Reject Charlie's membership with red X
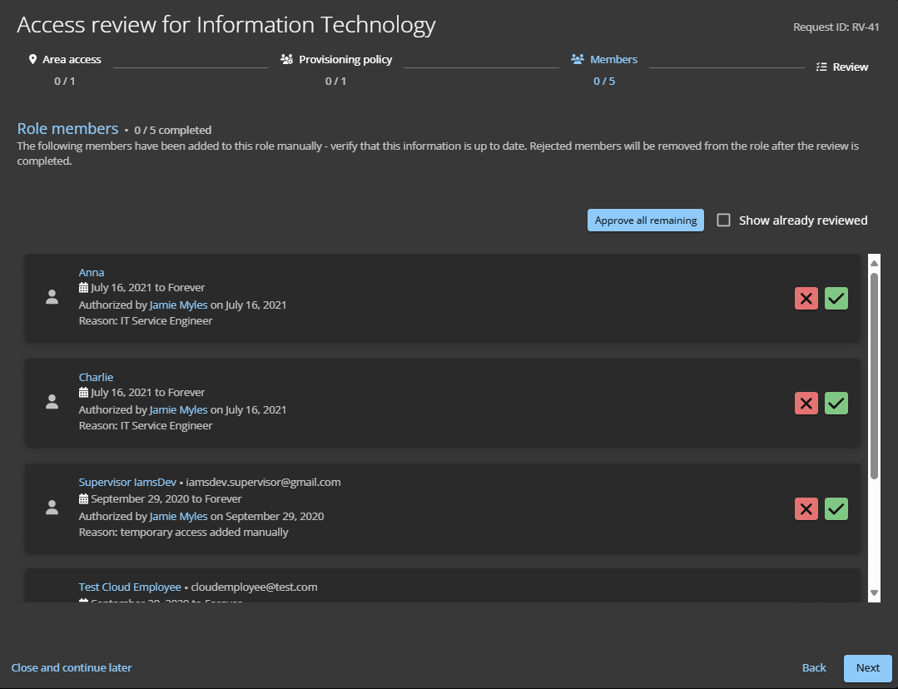Viewport: 898px width, 689px height. pos(806,404)
